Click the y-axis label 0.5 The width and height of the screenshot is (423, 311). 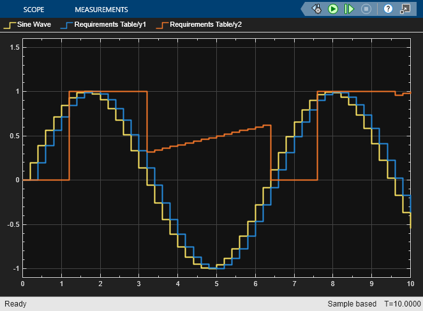click(x=15, y=136)
